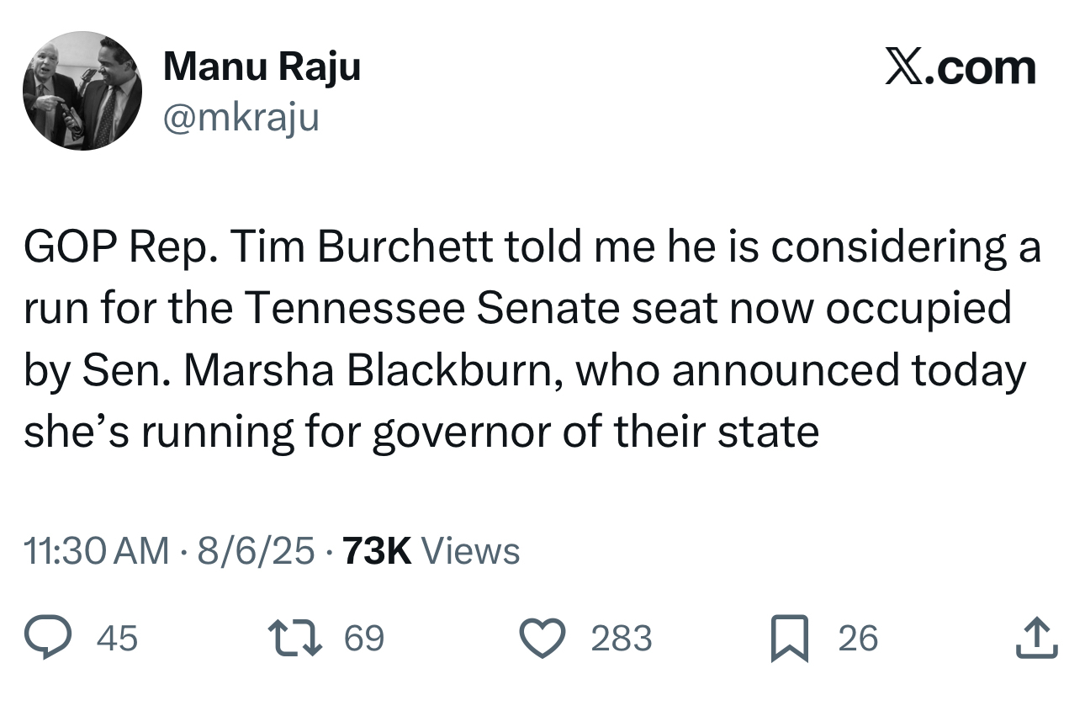The height and width of the screenshot is (711, 1085).
Task: Open the 73K Views count
Action: (432, 551)
